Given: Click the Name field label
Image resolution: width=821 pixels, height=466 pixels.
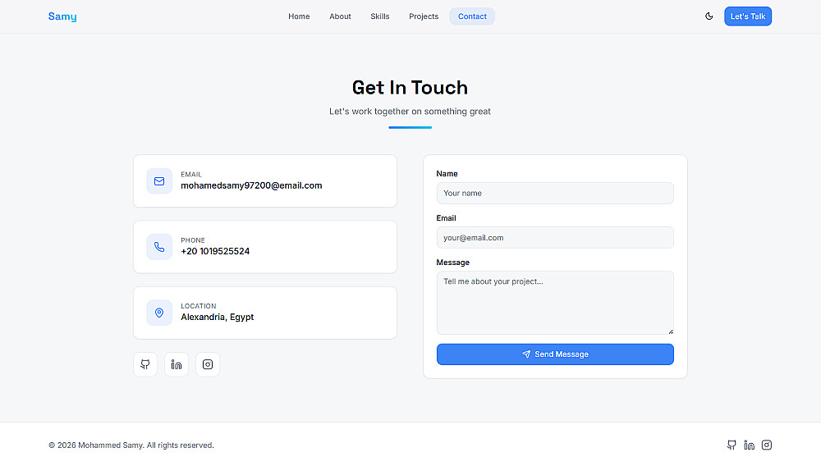Looking at the screenshot, I should pyautogui.click(x=447, y=174).
